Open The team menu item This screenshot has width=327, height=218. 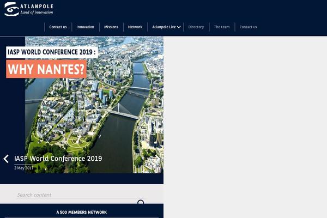221,27
